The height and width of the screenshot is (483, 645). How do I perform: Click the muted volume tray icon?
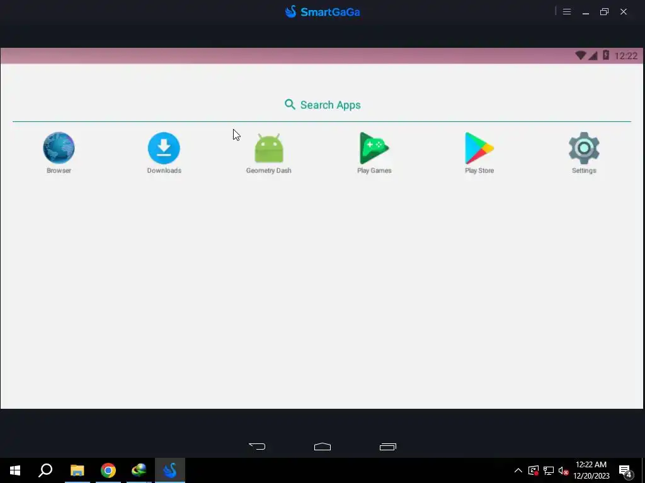pos(563,470)
